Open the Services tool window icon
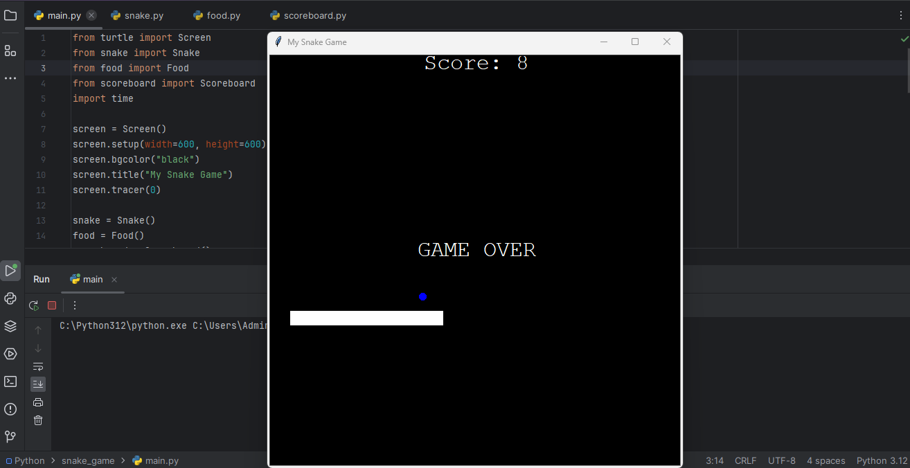910x468 pixels. (x=10, y=354)
